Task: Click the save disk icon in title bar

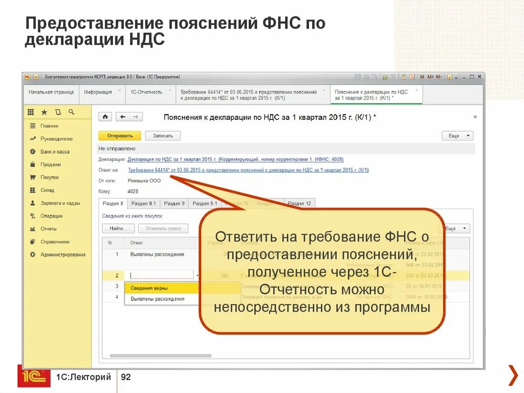Action: coord(358,77)
